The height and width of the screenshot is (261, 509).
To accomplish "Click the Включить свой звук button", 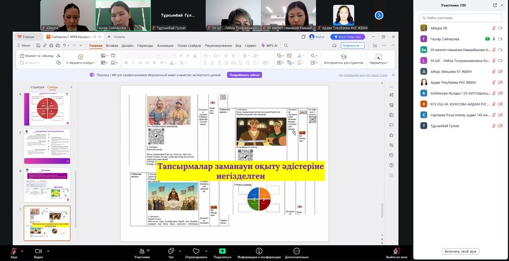I will [460, 251].
